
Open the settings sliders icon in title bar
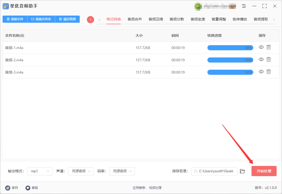pyautogui.click(x=244, y=6)
